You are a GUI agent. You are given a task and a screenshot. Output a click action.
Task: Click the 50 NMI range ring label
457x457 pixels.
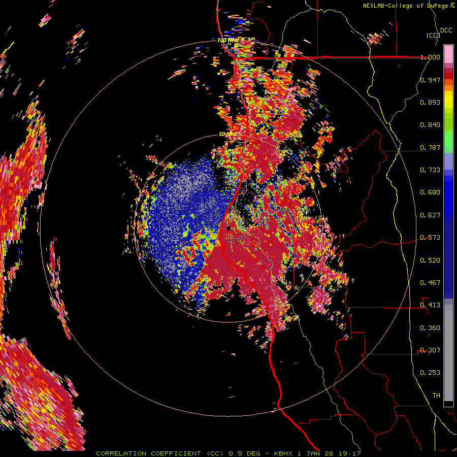pyautogui.click(x=229, y=135)
